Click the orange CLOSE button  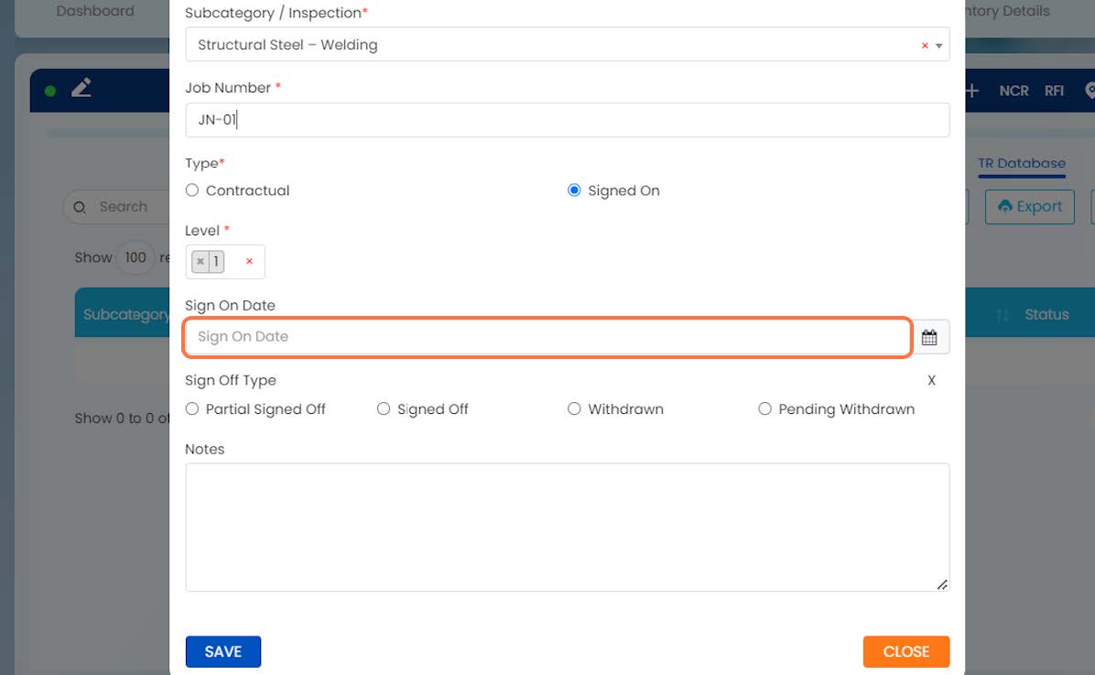click(x=905, y=651)
